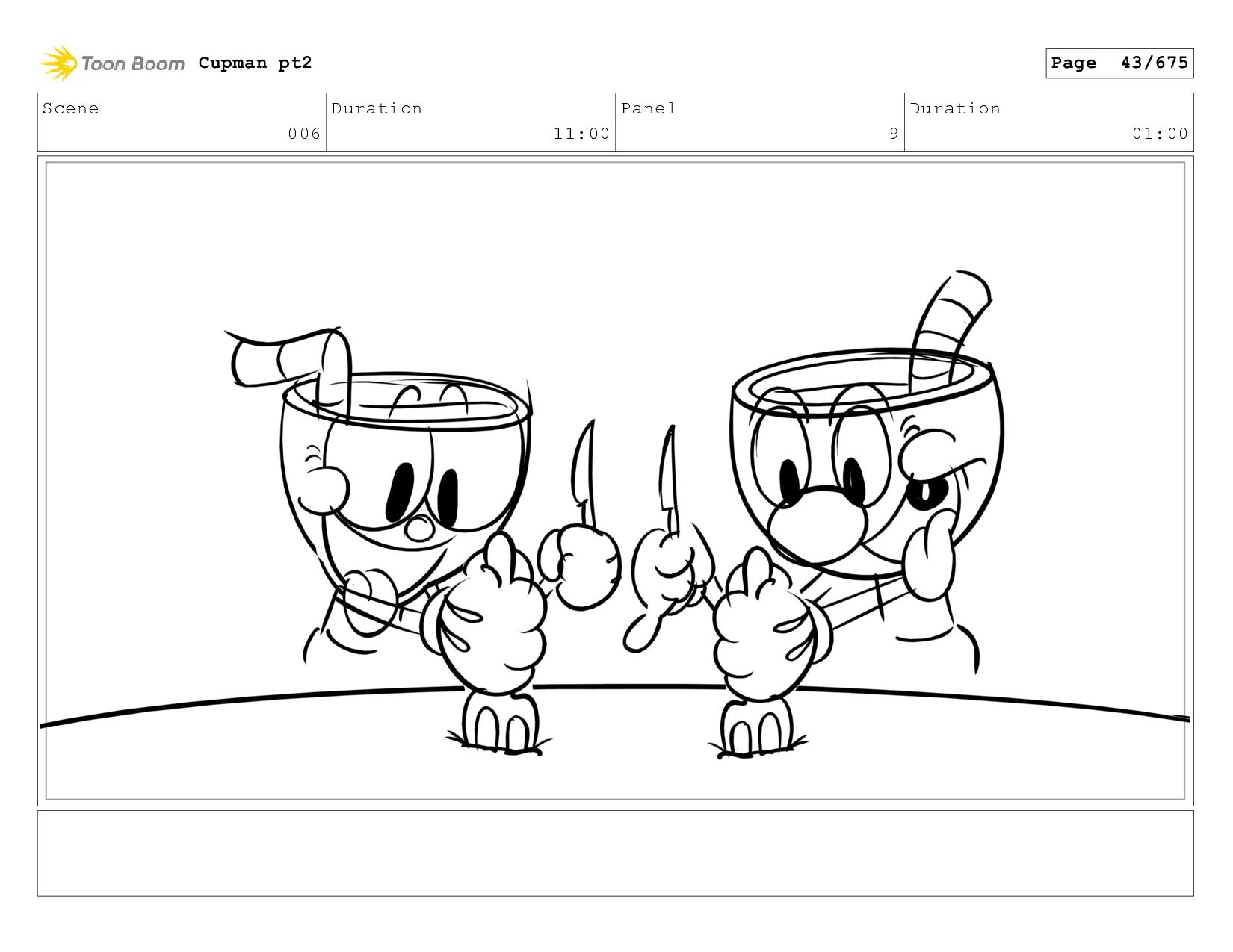Click the 'Page 43/675' page indicator
The width and height of the screenshot is (1233, 952).
1119,63
